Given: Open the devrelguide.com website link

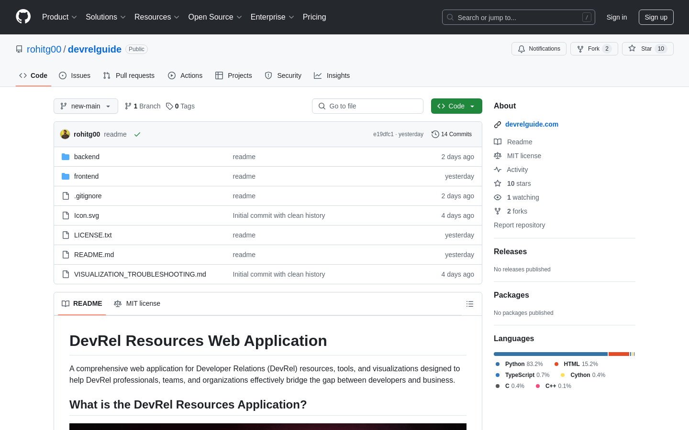Looking at the screenshot, I should point(532,124).
